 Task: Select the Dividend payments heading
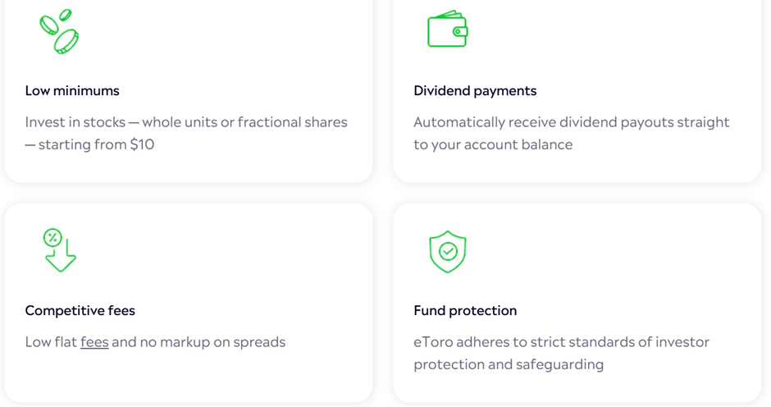click(x=475, y=90)
